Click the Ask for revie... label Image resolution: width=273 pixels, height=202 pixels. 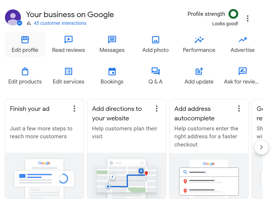coord(241,82)
